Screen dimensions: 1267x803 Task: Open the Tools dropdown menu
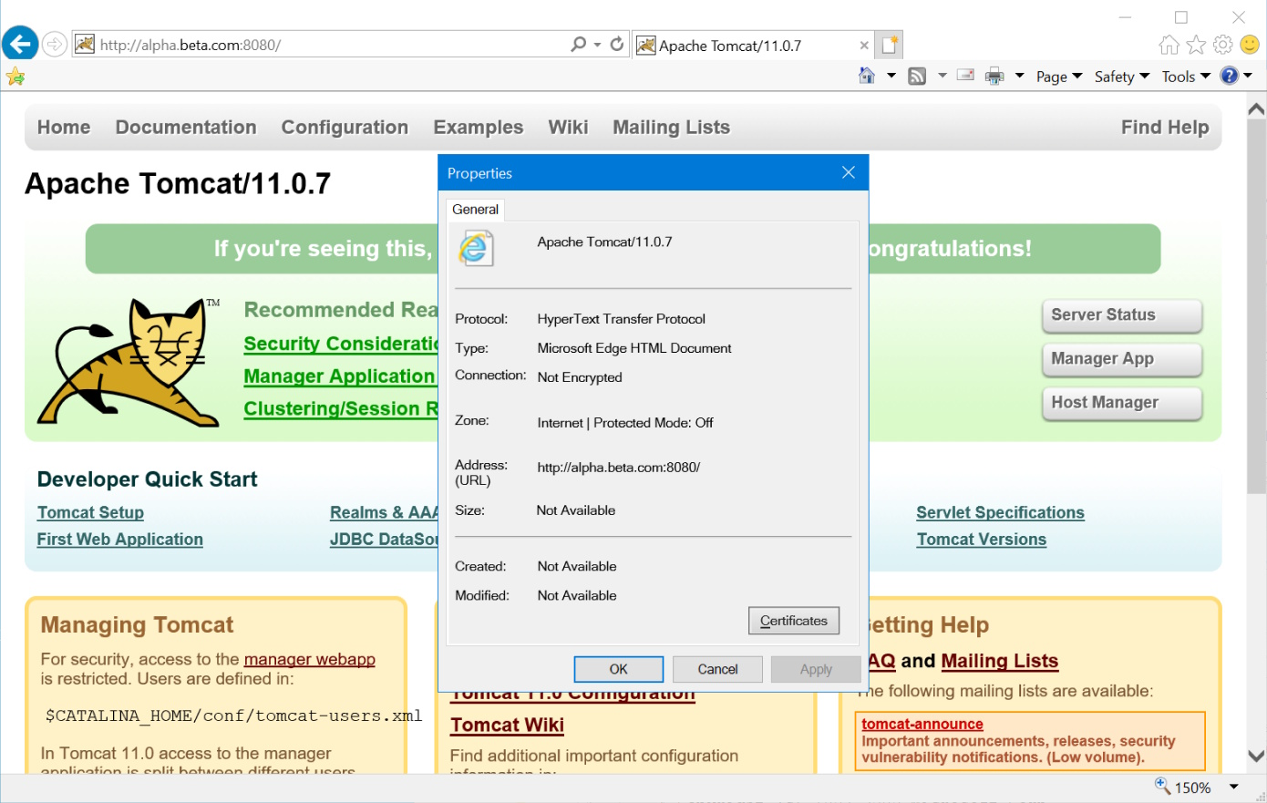(x=1186, y=77)
